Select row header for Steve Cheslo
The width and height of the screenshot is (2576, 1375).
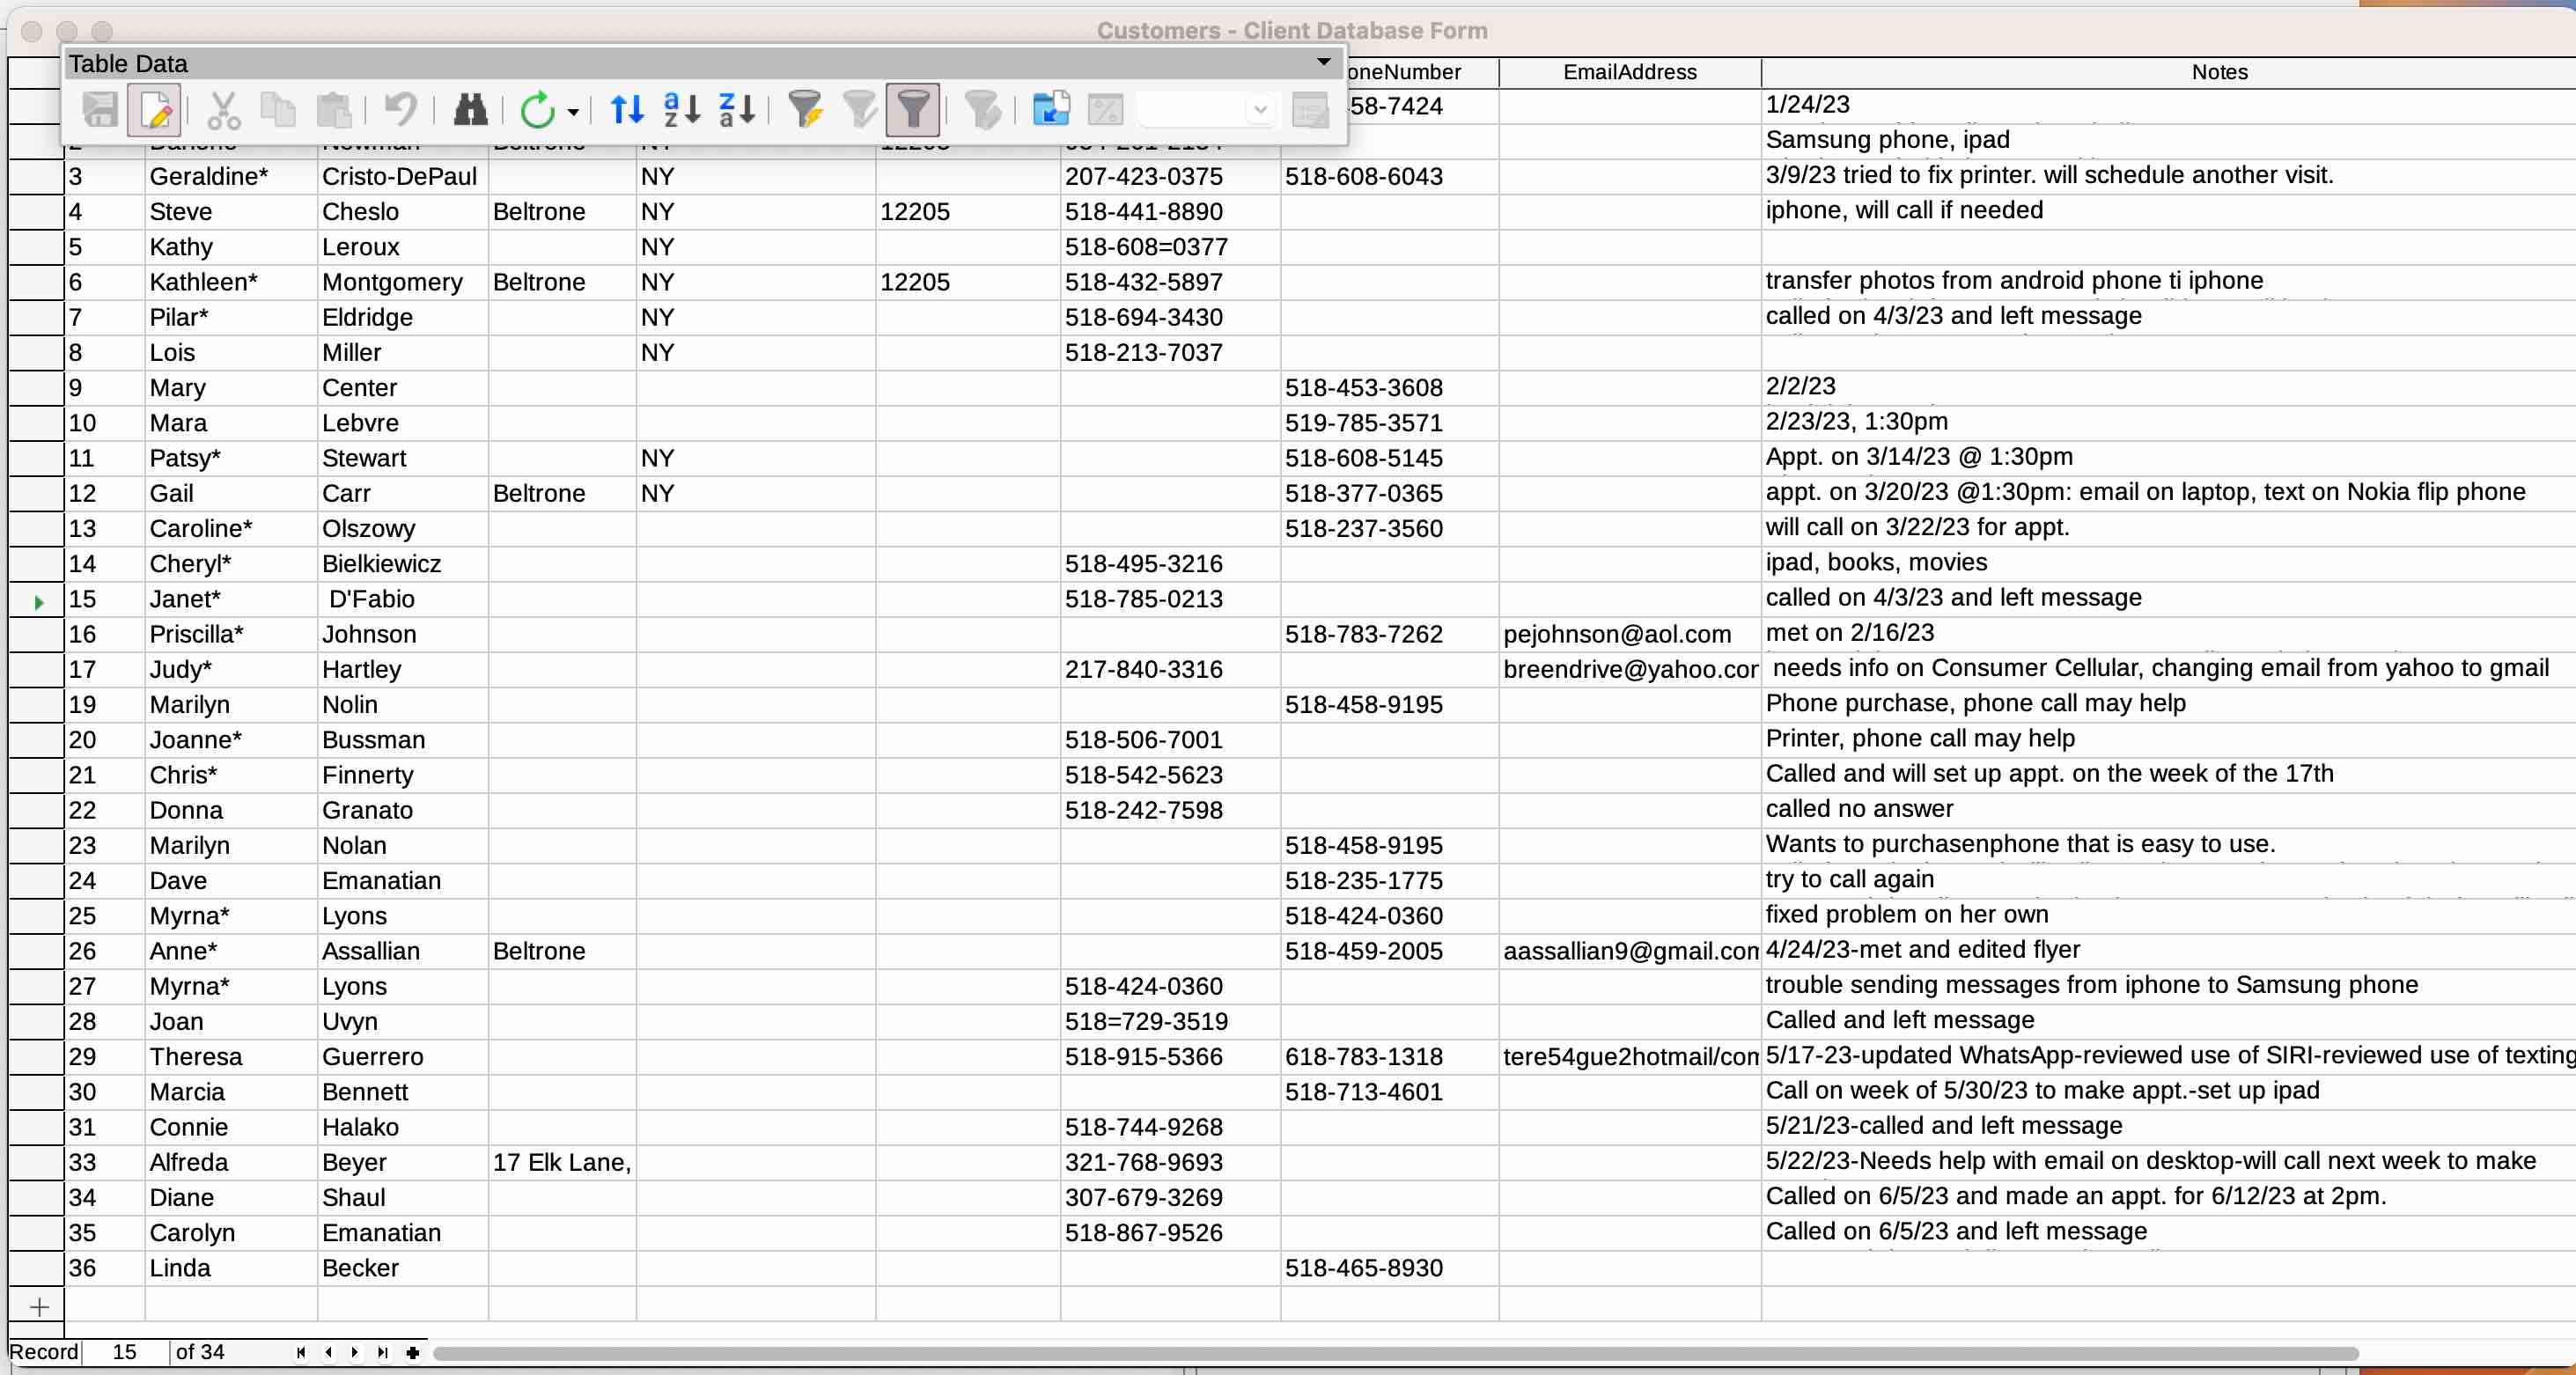click(36, 211)
